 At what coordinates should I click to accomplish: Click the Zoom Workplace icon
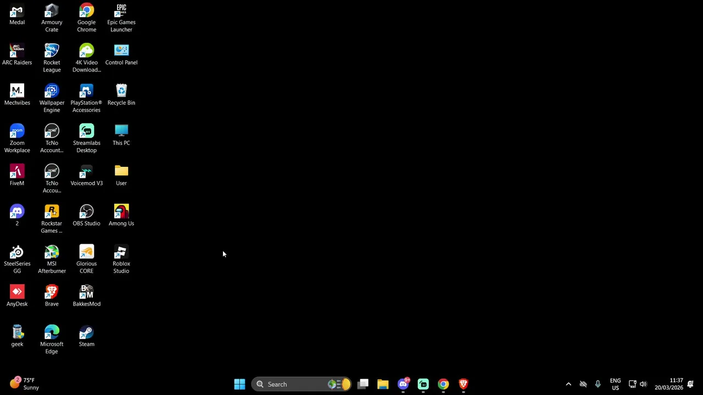pos(17,139)
